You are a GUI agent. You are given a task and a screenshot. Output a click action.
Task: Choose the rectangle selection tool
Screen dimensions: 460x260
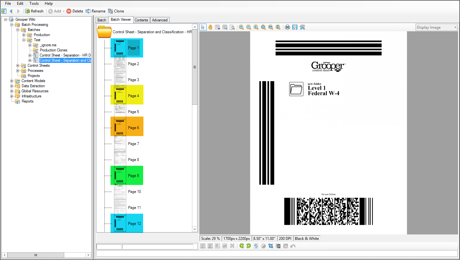coord(218,27)
